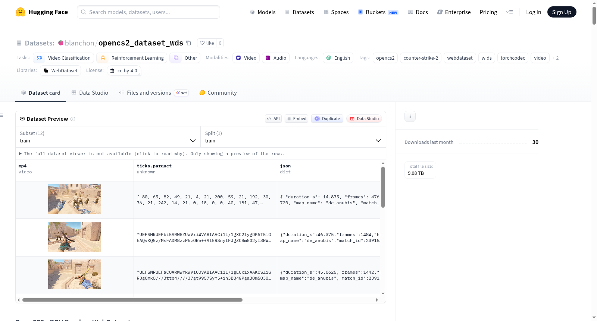Image resolution: width=597 pixels, height=321 pixels.
Task: Click the Video Classification task tag
Action: 63,58
